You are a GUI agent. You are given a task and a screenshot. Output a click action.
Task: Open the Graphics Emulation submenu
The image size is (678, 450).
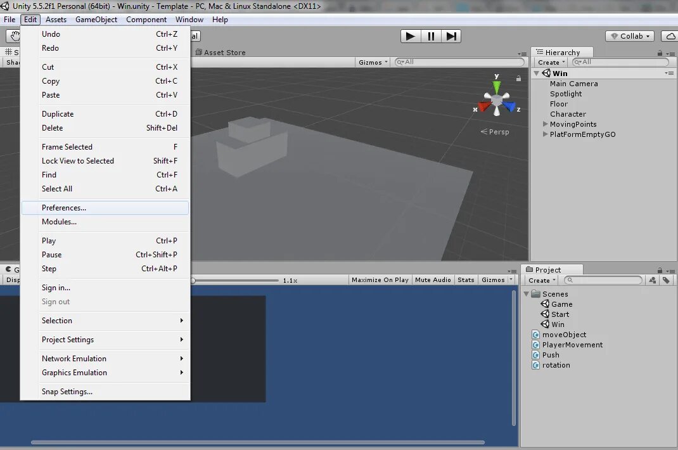tap(105, 373)
